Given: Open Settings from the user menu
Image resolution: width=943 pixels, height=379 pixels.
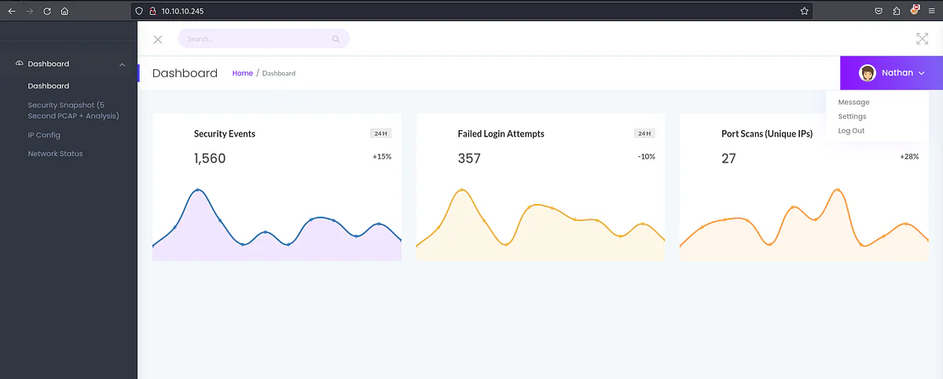Looking at the screenshot, I should point(852,116).
